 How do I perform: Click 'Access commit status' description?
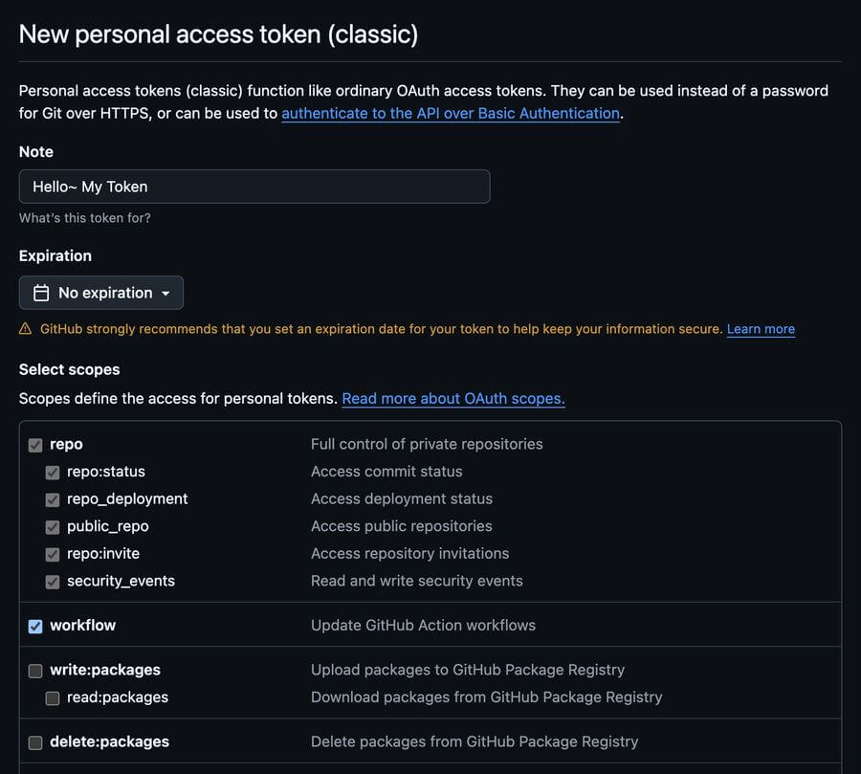pos(386,472)
